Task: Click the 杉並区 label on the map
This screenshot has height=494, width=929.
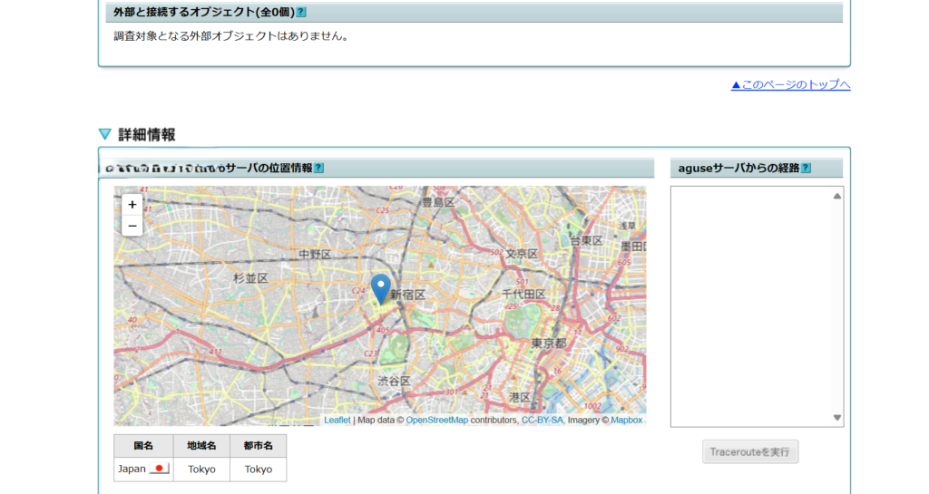Action: pos(250,278)
